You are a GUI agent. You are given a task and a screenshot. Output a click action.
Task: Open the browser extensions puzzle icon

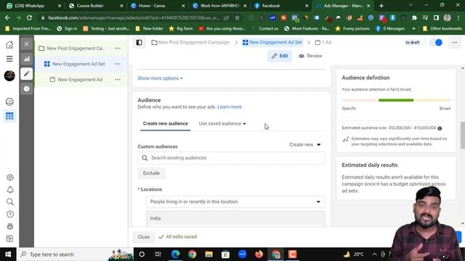click(414, 17)
